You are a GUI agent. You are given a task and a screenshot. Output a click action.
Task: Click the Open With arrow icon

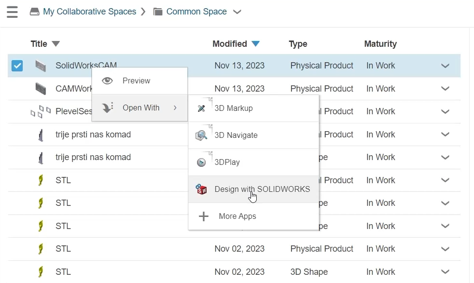click(107, 108)
